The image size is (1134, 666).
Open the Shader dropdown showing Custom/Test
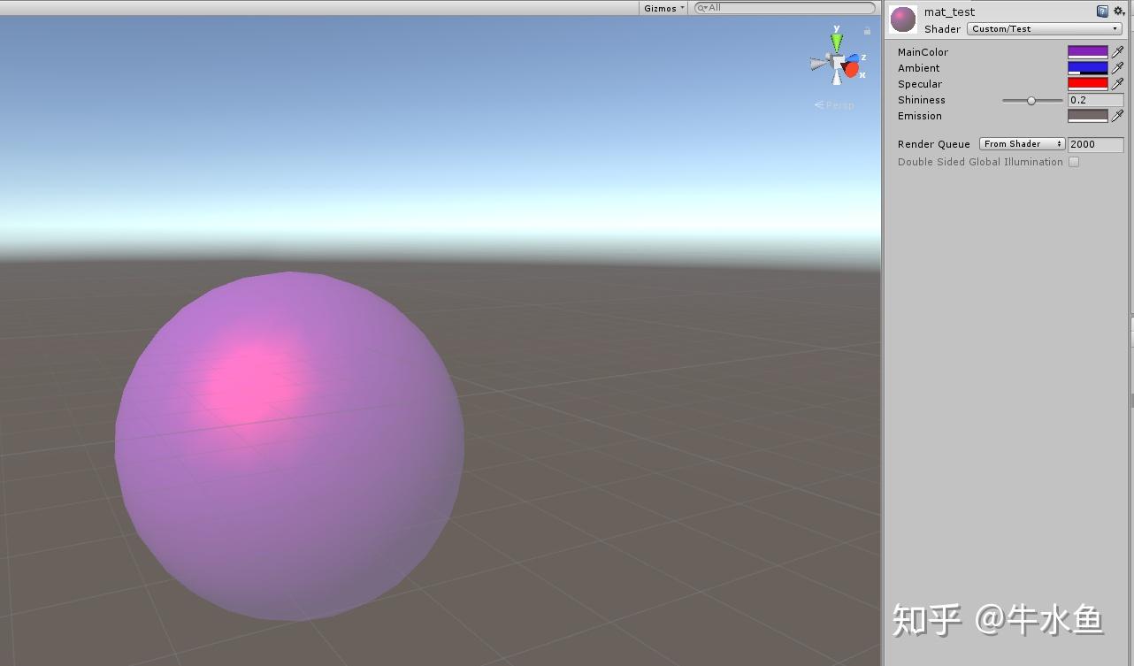[1043, 28]
